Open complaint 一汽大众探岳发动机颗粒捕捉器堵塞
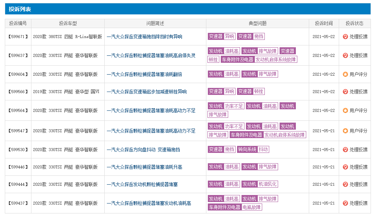Image resolution: width=375 pixels, height=219 pixels. pos(142,184)
